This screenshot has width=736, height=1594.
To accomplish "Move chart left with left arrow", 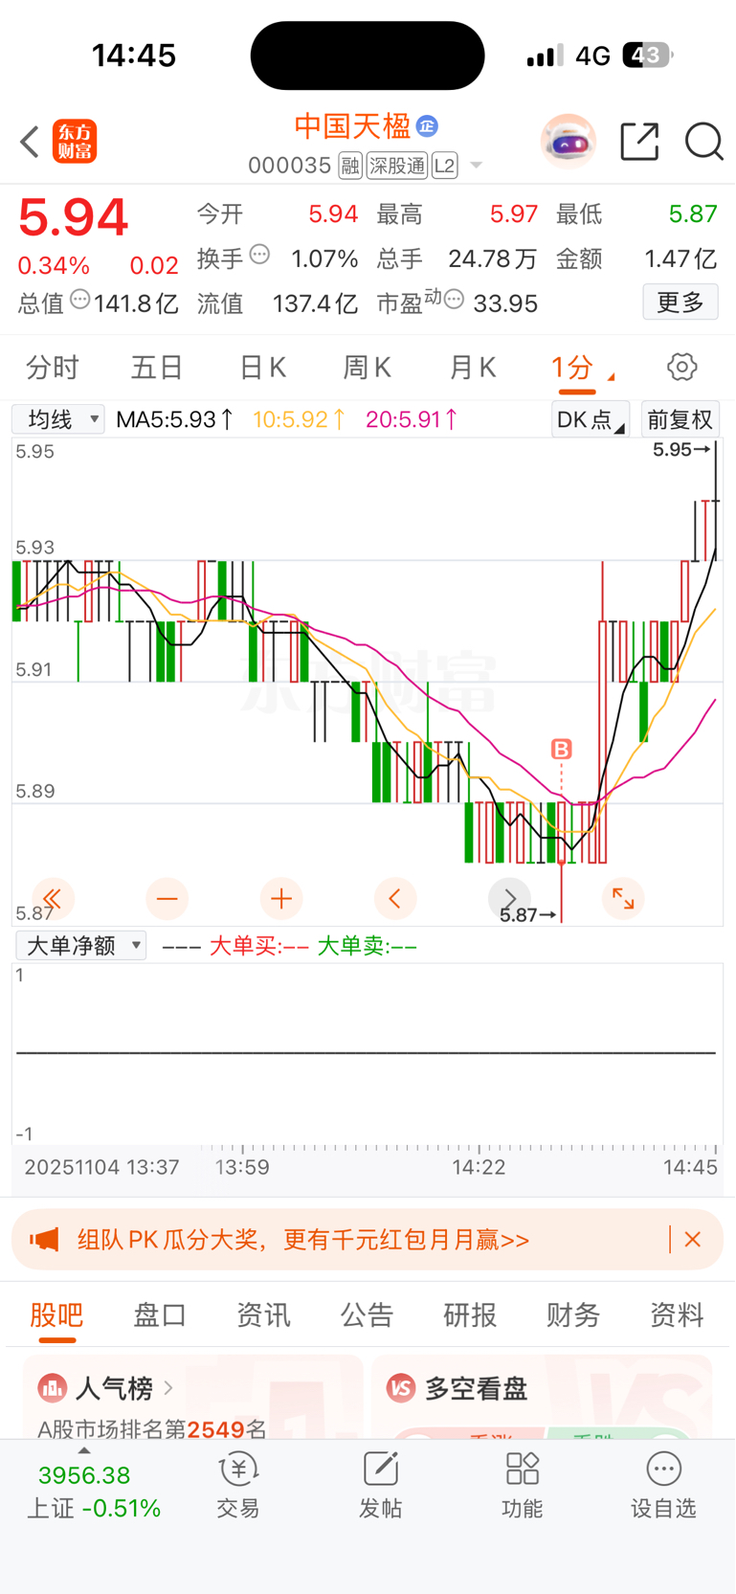I will pyautogui.click(x=395, y=899).
